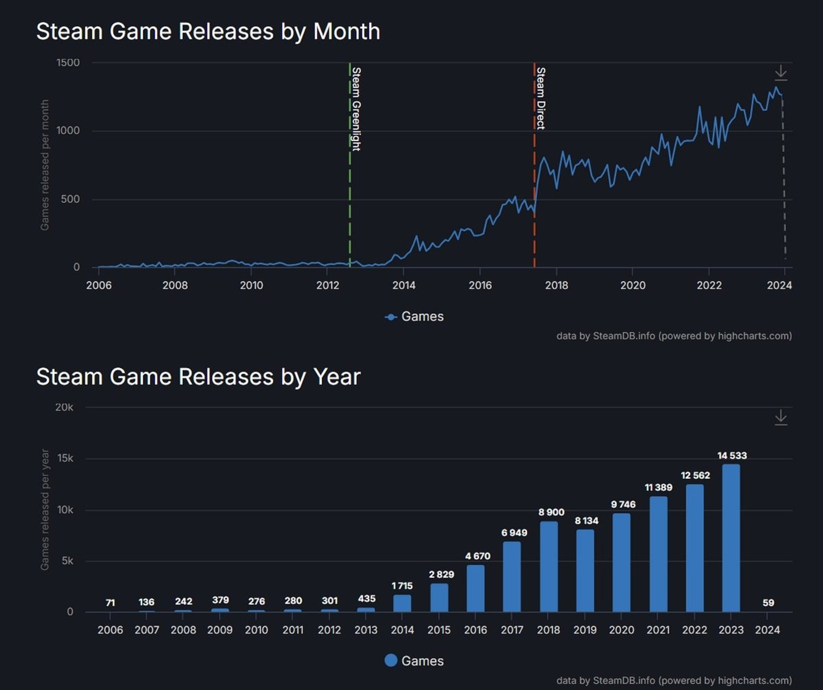The width and height of the screenshot is (823, 690).
Task: Select the 2018 bar labeled 8 900
Action: (x=549, y=567)
